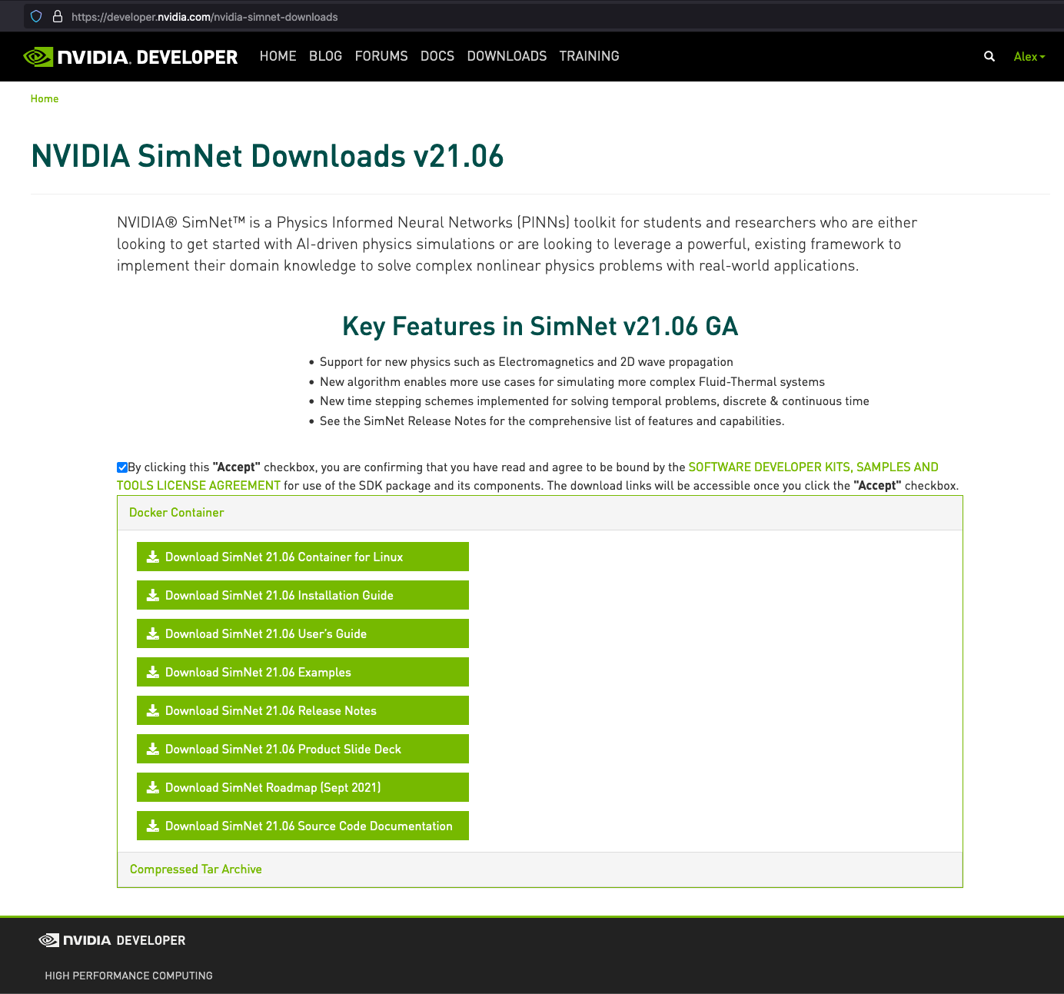The width and height of the screenshot is (1064, 994).
Task: Click the padlock site security icon
Action: [x=57, y=16]
